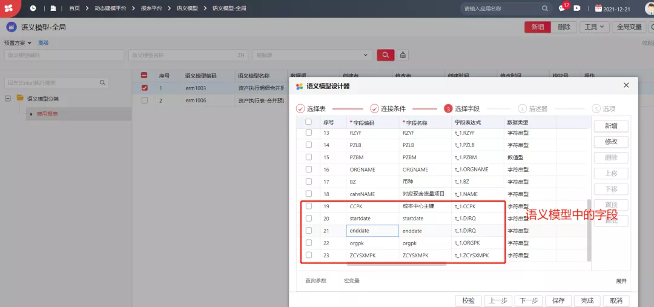Viewport: 654px width, 307px height.
Task: Collapse the 语义模型分类 tree node
Action: coord(7,99)
